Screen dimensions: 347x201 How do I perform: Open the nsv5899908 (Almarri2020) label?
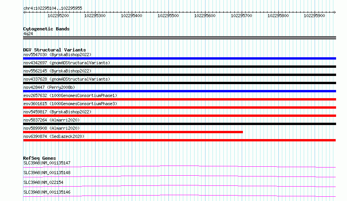tap(51, 128)
